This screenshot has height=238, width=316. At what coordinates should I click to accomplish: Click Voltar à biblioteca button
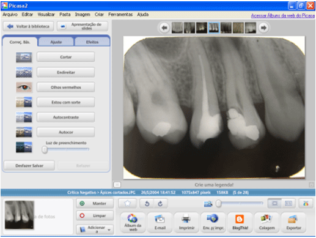[29, 26]
